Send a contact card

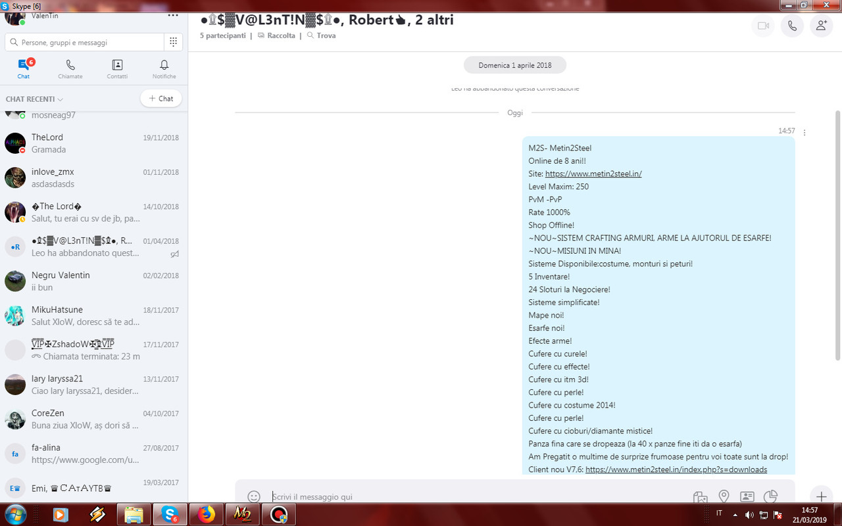tap(747, 497)
